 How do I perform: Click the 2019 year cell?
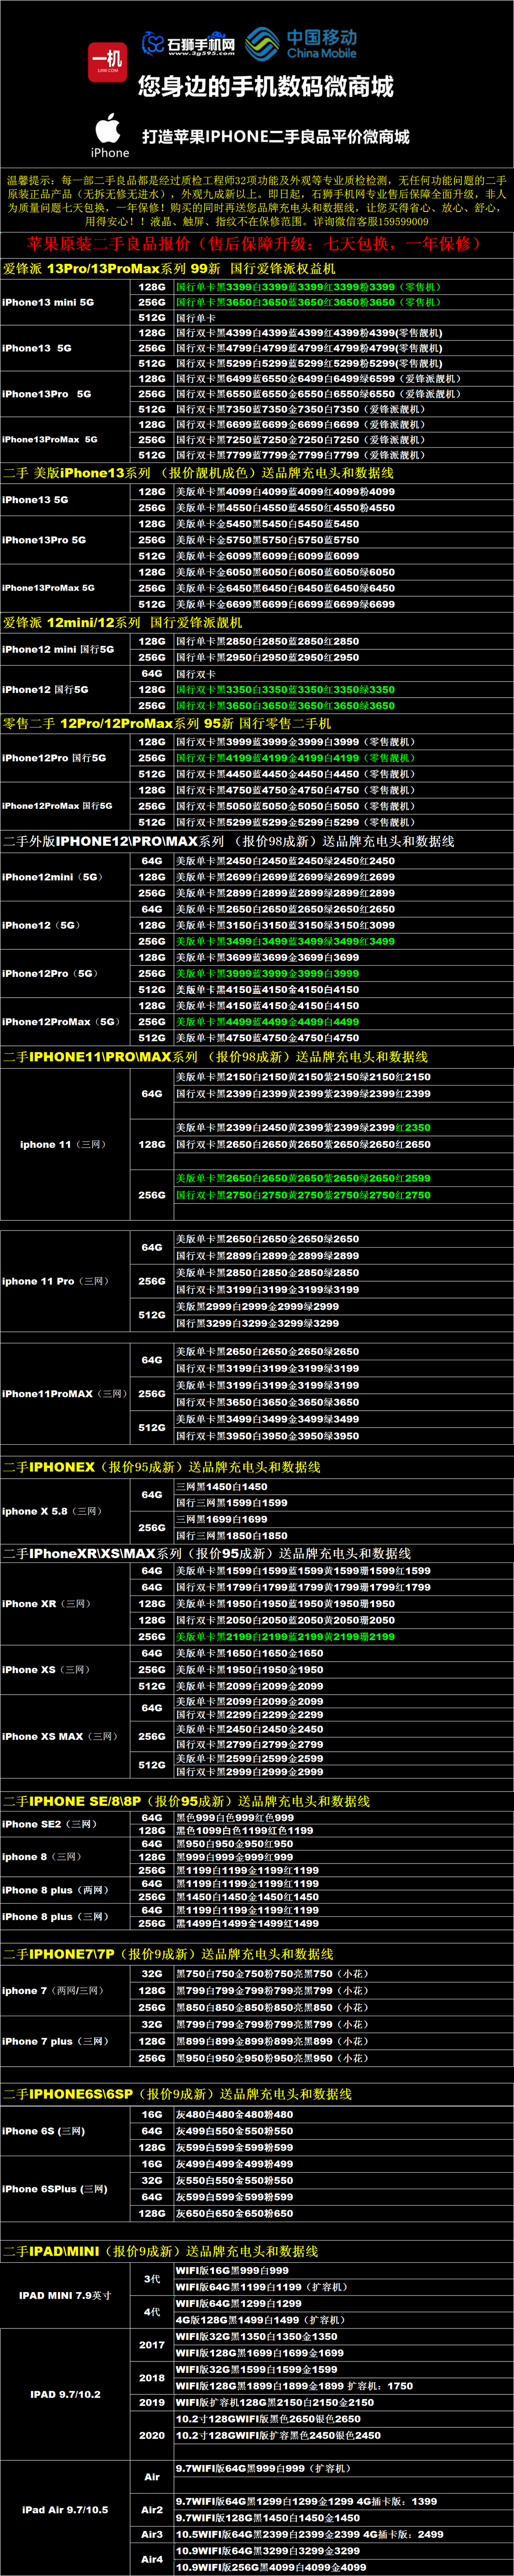152,2402
